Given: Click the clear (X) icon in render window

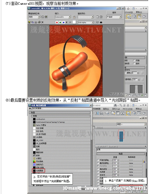Looking at the screenshot, I should [42, 22].
